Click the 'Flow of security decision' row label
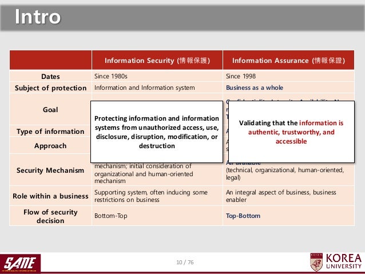The image size is (365, 274). (50, 216)
